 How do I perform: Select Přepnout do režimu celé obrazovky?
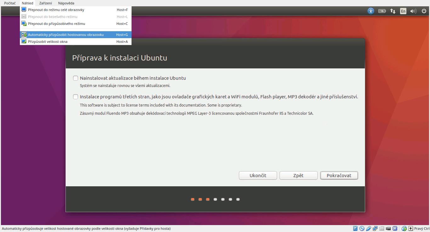pyautogui.click(x=76, y=10)
